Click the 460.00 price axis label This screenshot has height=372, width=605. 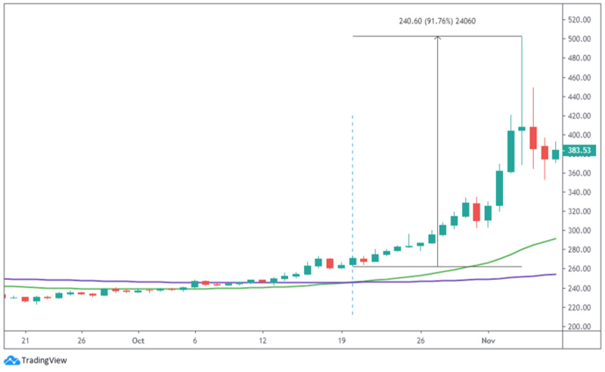click(579, 78)
